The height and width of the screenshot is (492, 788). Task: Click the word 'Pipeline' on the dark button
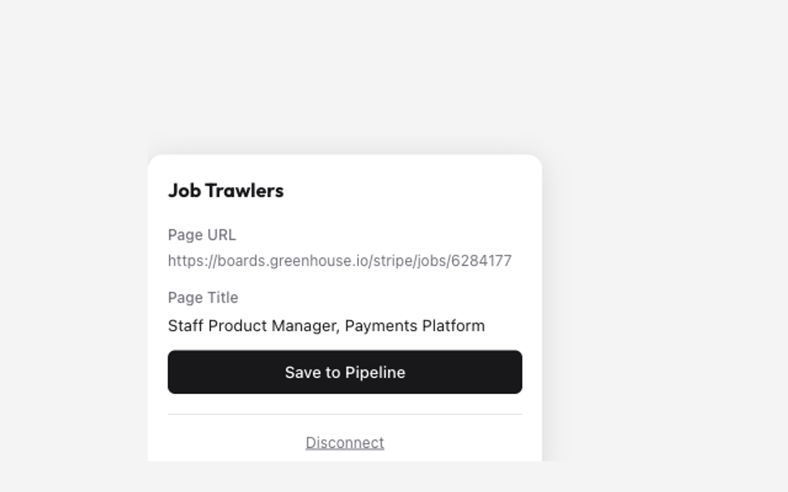click(x=375, y=373)
